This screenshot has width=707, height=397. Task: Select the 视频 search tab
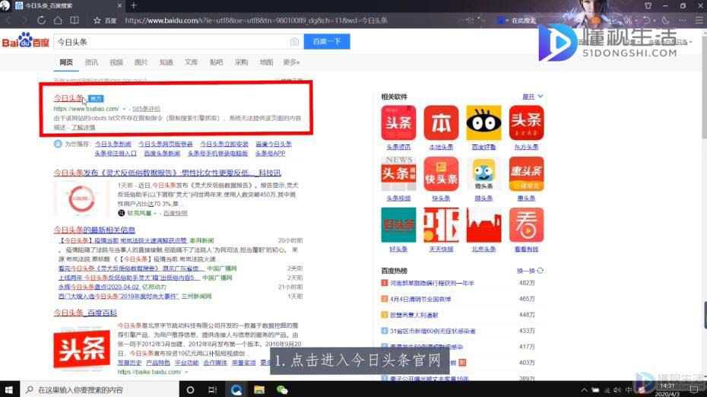pyautogui.click(x=116, y=62)
